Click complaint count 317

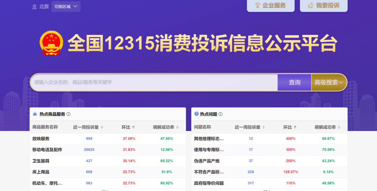(251, 183)
